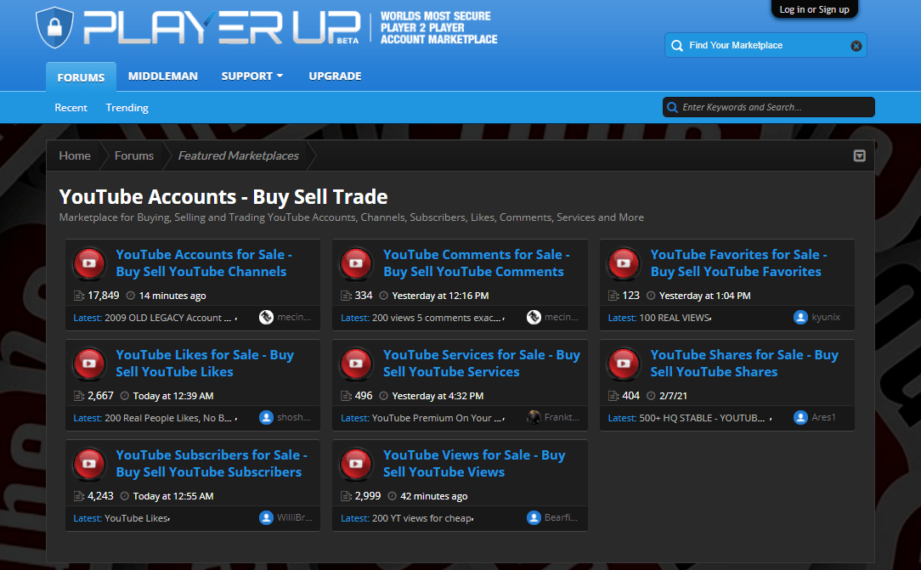
Task: Open YouTube Likes for Sale forum link
Action: (x=205, y=364)
